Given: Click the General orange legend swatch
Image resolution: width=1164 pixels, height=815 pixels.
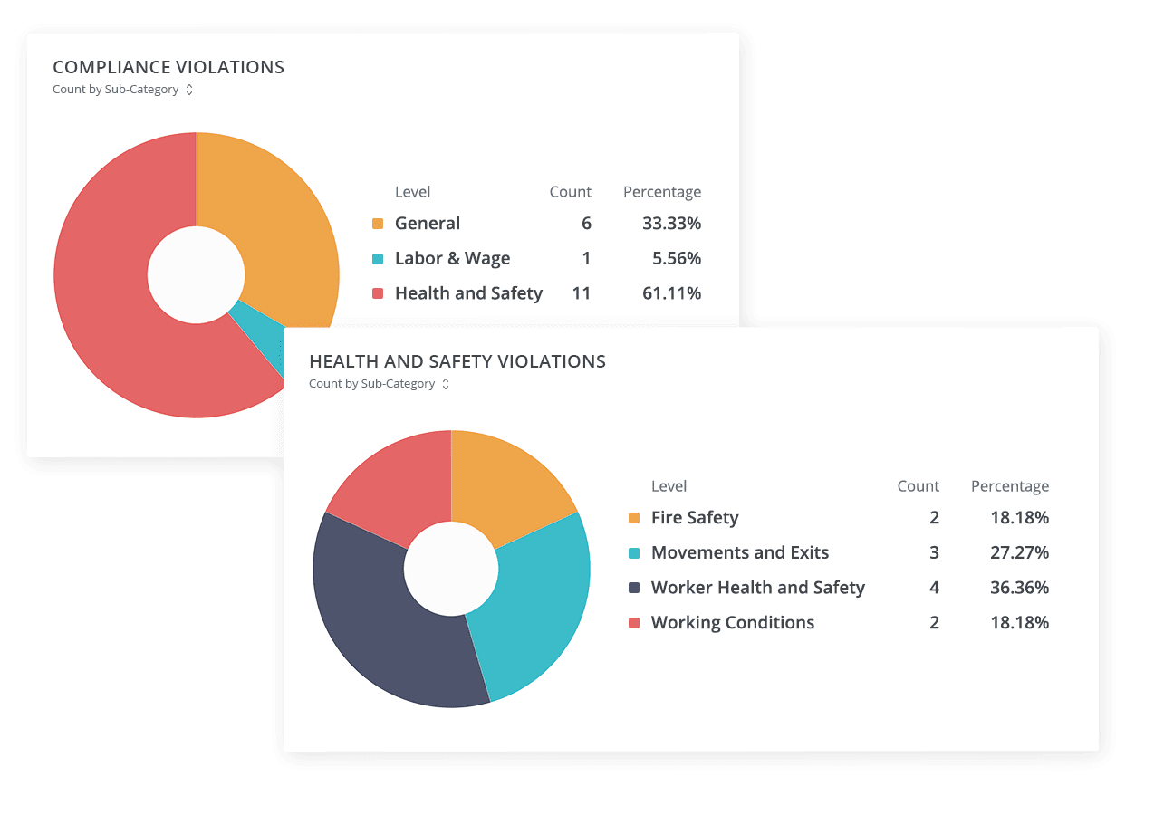Looking at the screenshot, I should 378,224.
